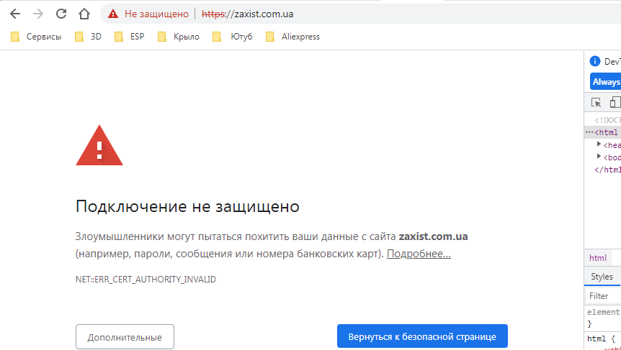The width and height of the screenshot is (621, 350).
Task: Click the Подробнее link
Action: click(419, 254)
